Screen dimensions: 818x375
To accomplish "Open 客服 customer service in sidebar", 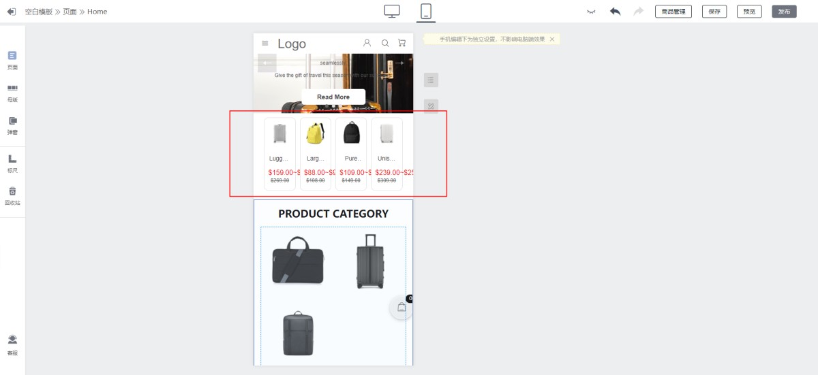I will coord(12,344).
